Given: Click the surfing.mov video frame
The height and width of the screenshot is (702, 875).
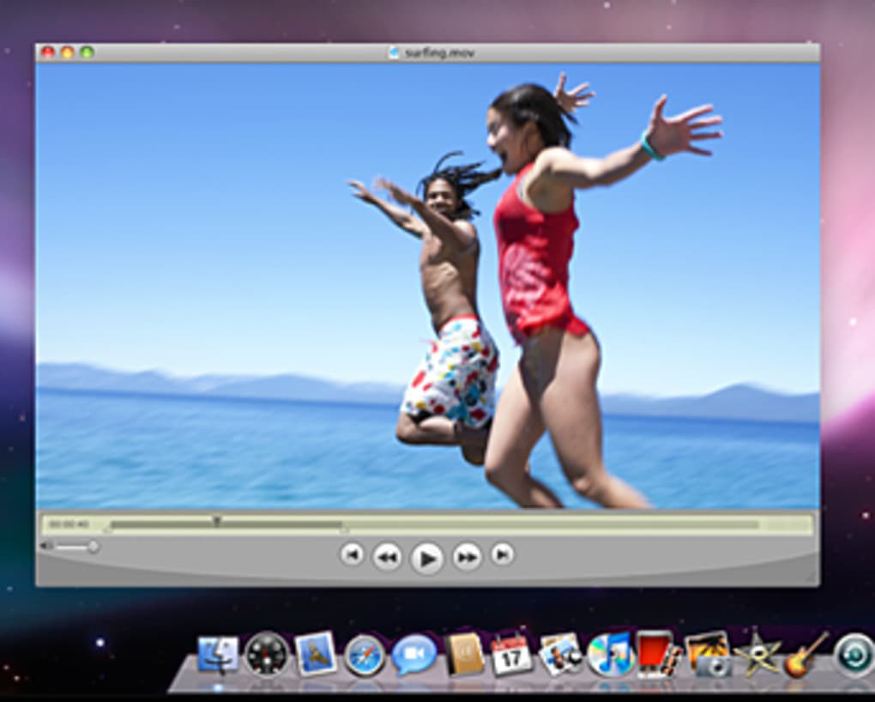Looking at the screenshot, I should (428, 286).
